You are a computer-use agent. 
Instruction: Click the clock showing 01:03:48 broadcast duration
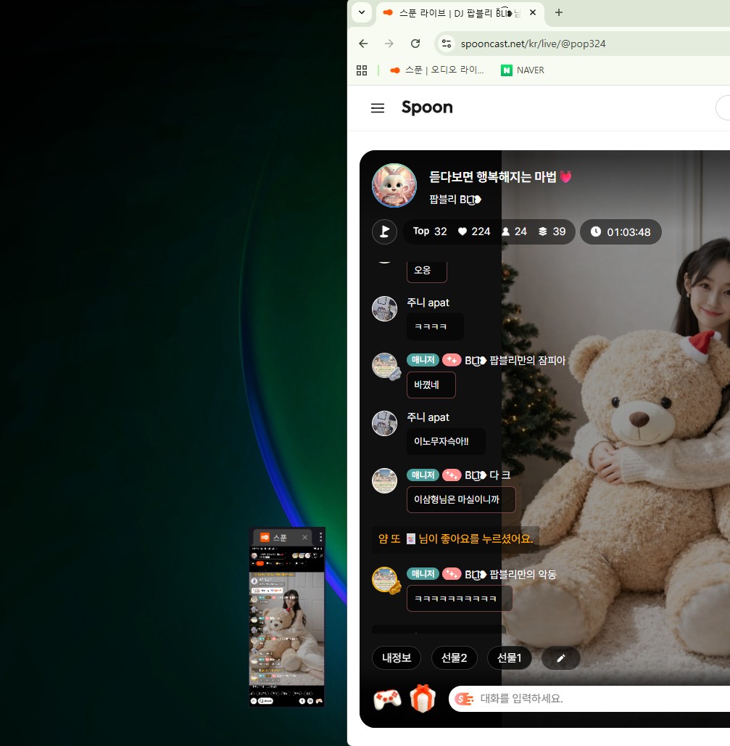coord(621,231)
